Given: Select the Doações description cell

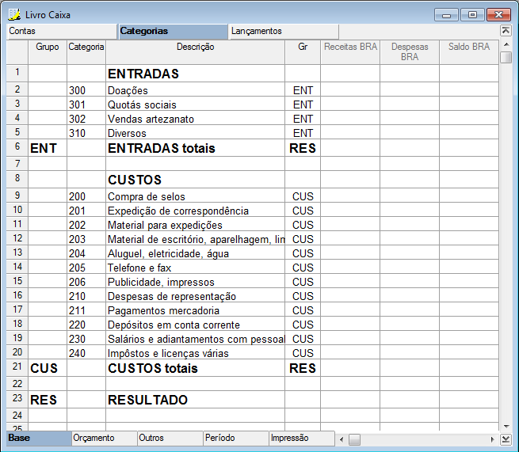Looking at the screenshot, I should [195, 90].
